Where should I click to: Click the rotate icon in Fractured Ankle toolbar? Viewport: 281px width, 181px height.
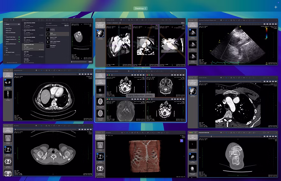click(x=239, y=133)
